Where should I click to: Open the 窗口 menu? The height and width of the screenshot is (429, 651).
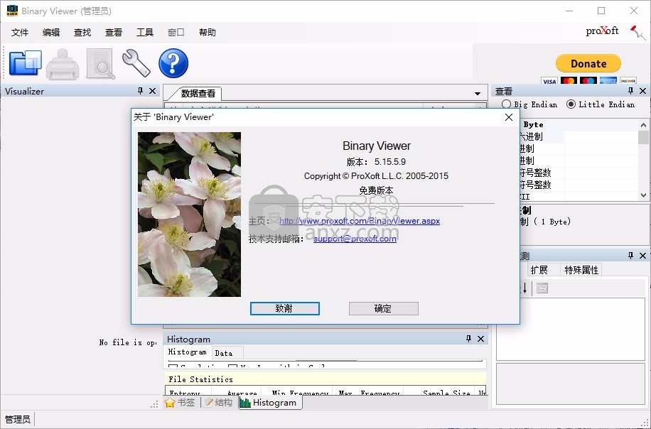click(176, 33)
